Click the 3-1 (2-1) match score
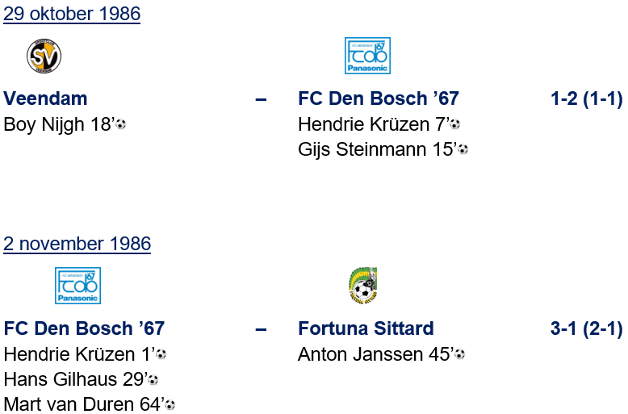The width and height of the screenshot is (628, 414). [586, 328]
